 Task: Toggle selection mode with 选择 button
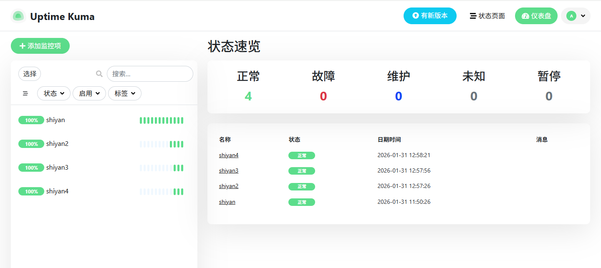coord(30,74)
